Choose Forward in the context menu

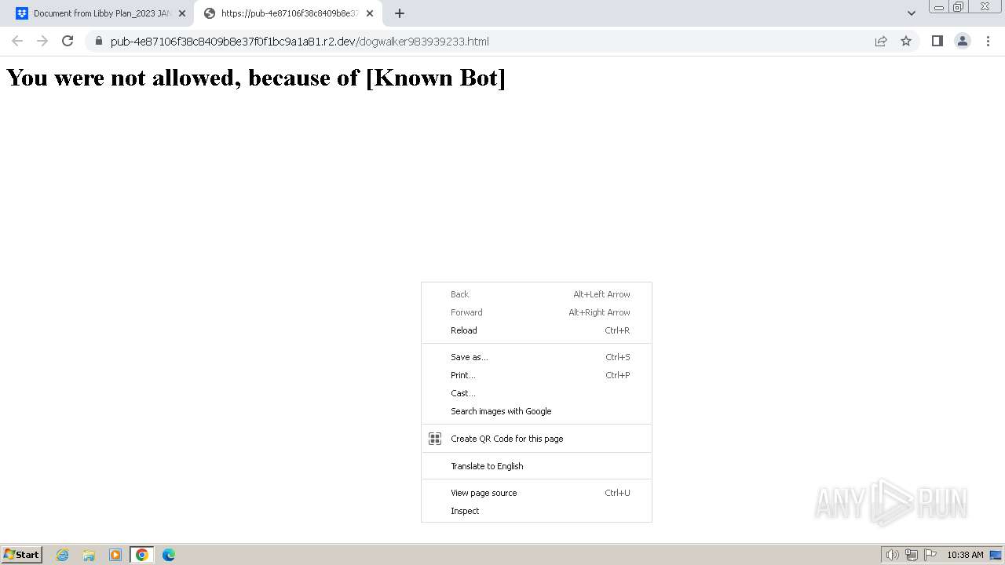[x=536, y=312]
